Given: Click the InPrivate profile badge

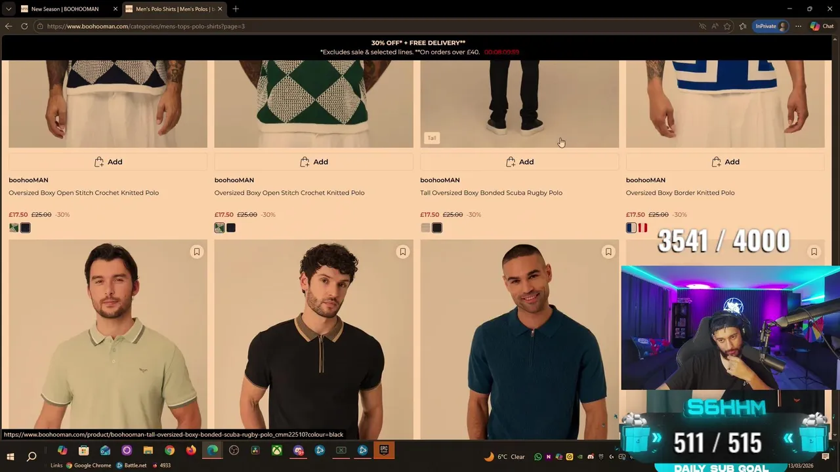Looking at the screenshot, I should (x=770, y=26).
